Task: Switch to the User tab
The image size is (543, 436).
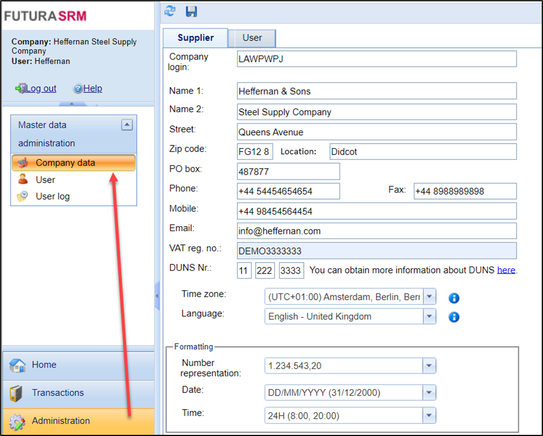Action: (x=252, y=38)
